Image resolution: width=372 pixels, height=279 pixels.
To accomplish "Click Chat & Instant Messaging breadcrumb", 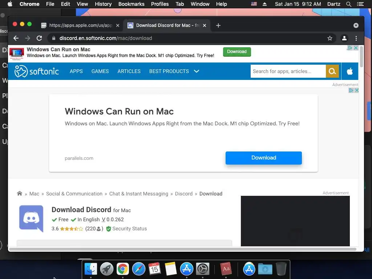I will pos(138,194).
